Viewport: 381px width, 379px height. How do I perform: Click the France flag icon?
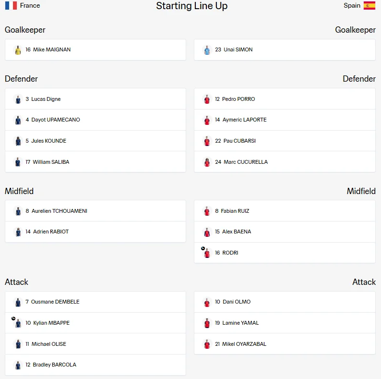[x=11, y=5]
